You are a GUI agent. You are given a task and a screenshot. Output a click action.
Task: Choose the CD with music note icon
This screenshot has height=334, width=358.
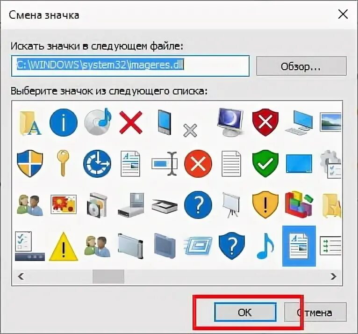coord(98,122)
